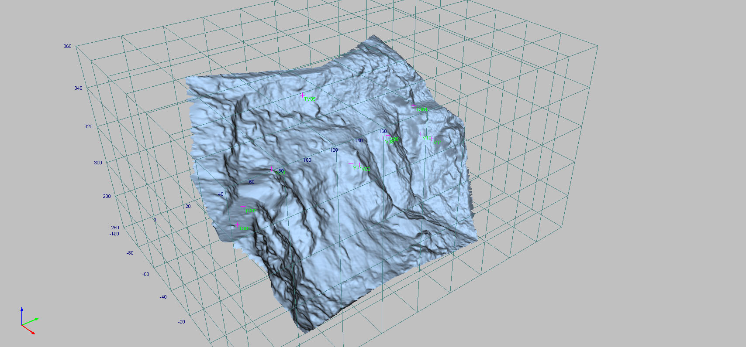The width and height of the screenshot is (746, 347).
Task: Click the 300 vertical axis label
Action: pos(98,163)
